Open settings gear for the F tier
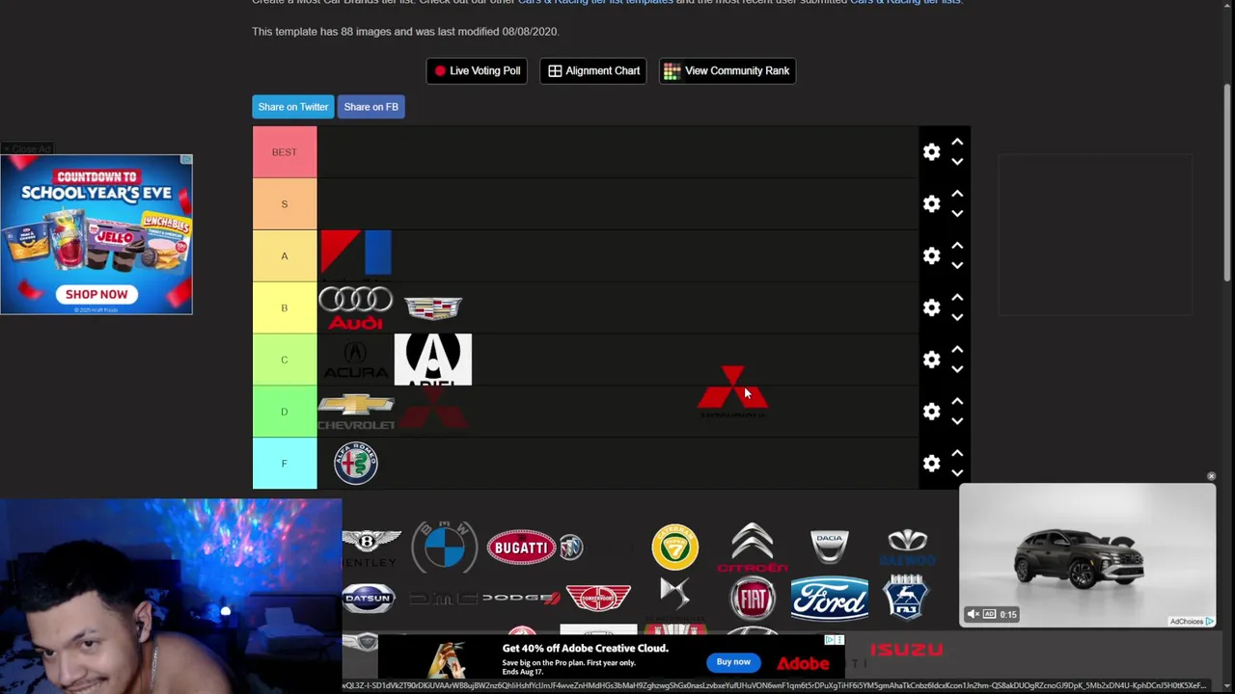The image size is (1235, 694). [x=931, y=464]
